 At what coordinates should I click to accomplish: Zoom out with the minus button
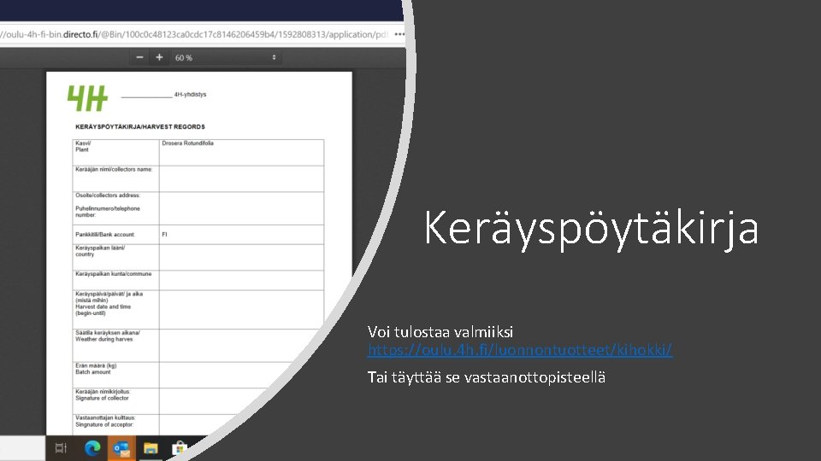coord(139,57)
